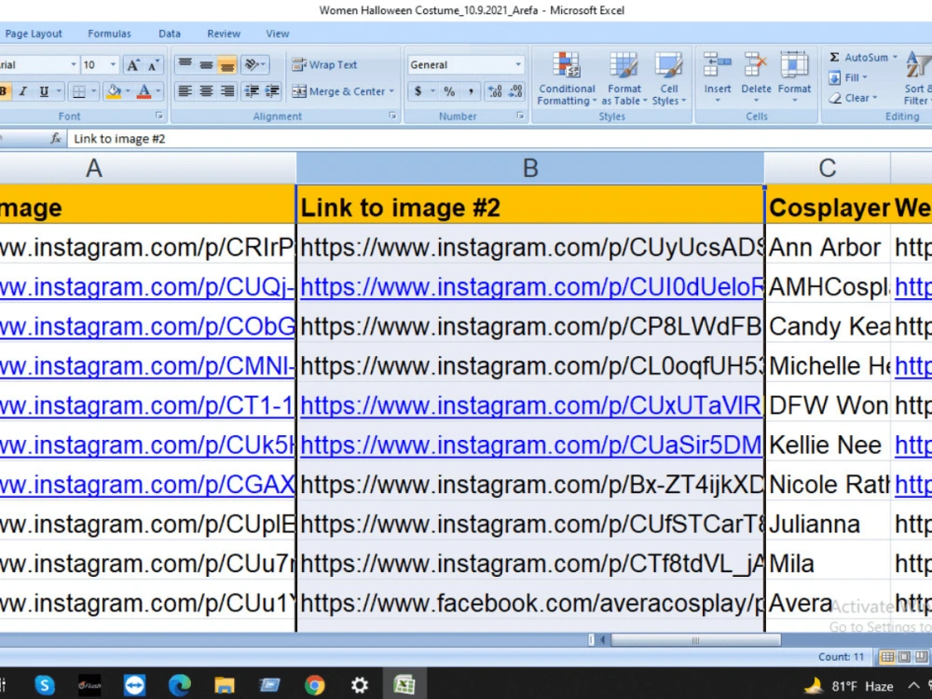Open font size dropdown showing 10
The height and width of the screenshot is (699, 932).
[113, 65]
